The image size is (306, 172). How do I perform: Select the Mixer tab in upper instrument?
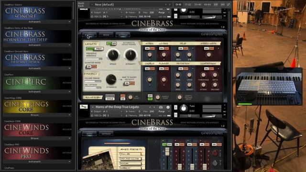pyautogui.click(x=106, y=35)
